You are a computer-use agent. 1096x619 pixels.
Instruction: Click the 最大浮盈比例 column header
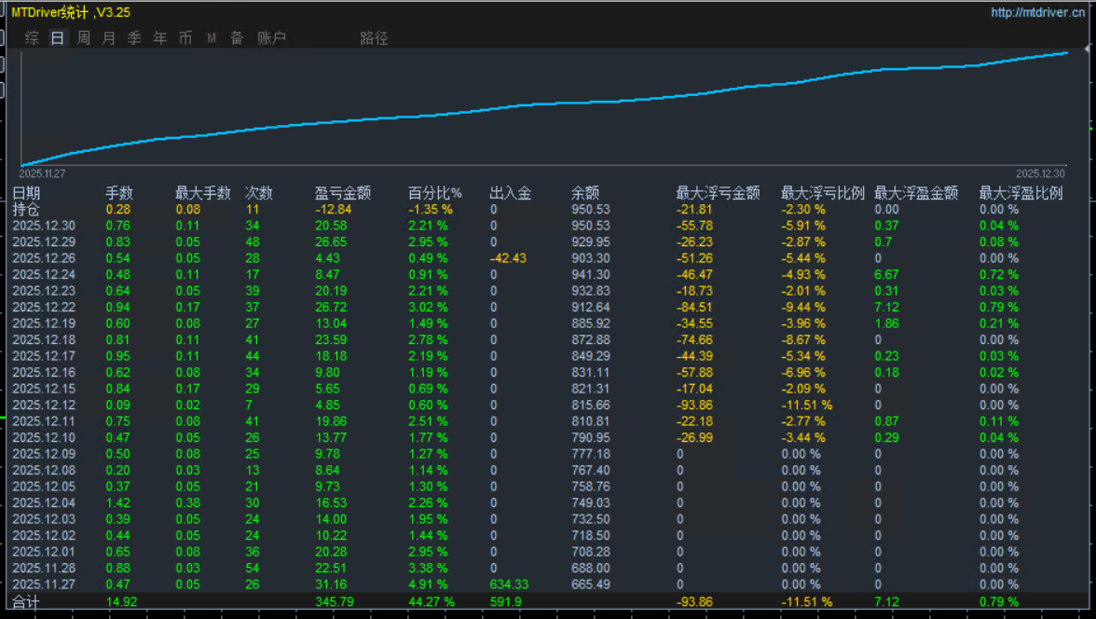1021,193
